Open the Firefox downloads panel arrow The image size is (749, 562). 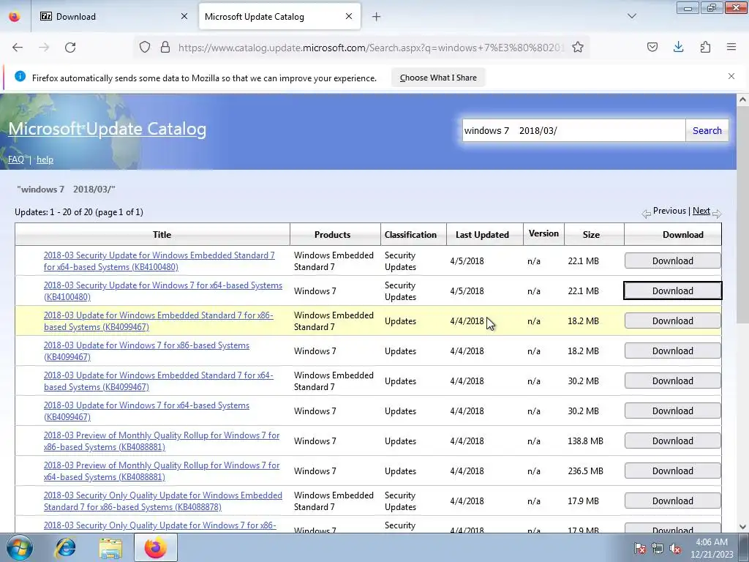[x=678, y=47]
